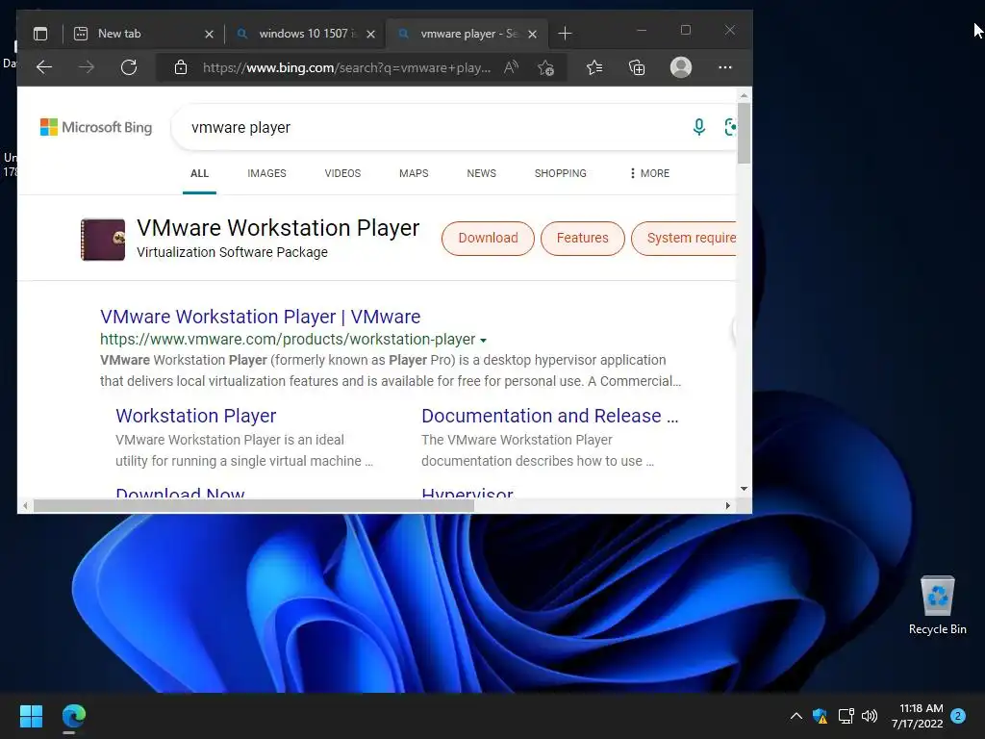Open the taskbar clock showing 11:18 AM
Screen dimensions: 985x739
click(917, 716)
